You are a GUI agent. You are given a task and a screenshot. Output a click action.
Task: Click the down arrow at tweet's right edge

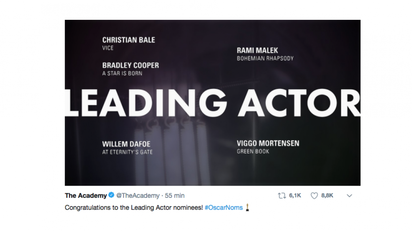349,196
